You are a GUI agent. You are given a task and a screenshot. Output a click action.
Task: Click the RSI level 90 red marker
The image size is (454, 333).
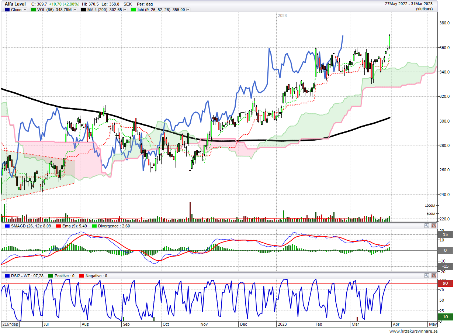[445, 283]
